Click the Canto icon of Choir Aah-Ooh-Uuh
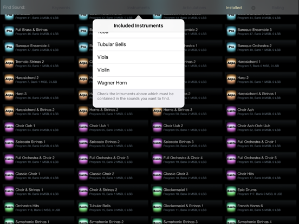299x224 pixels. 231,127
